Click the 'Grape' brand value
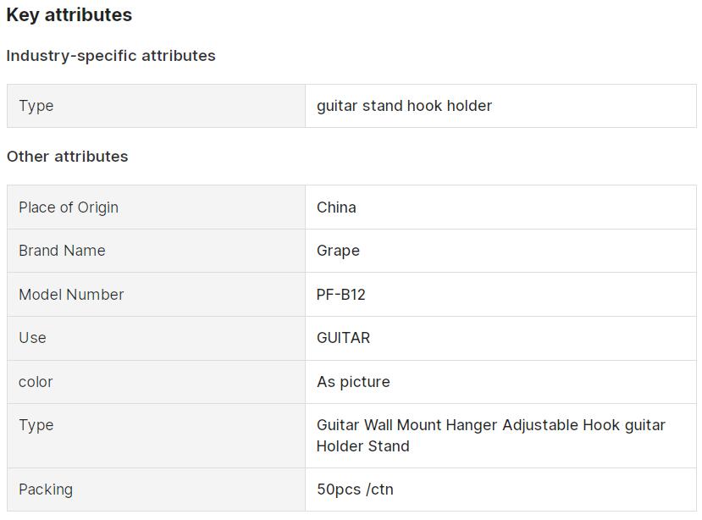702x520 pixels. pos(338,251)
